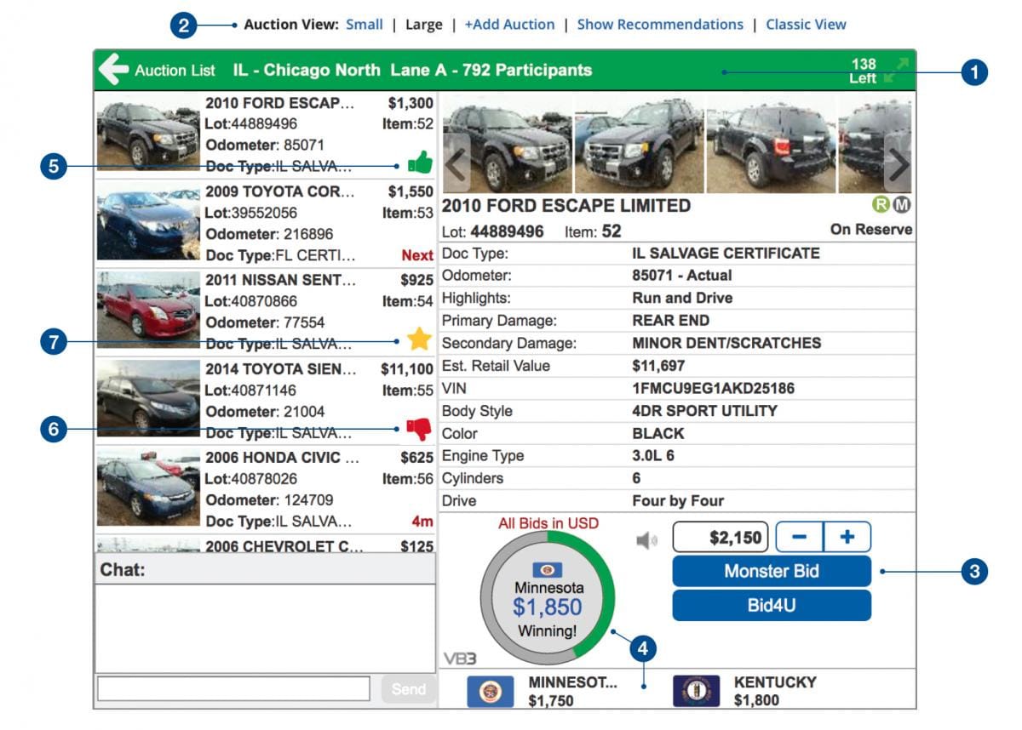Viewport: 1022px width, 730px height.
Task: Decrease bid amount with minus button
Action: click(x=799, y=538)
